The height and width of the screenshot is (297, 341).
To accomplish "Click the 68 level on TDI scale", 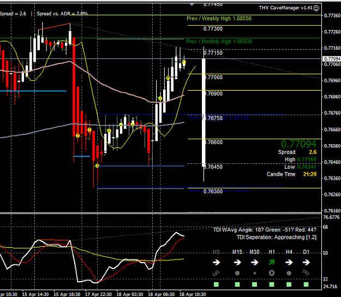I will [x=325, y=227].
